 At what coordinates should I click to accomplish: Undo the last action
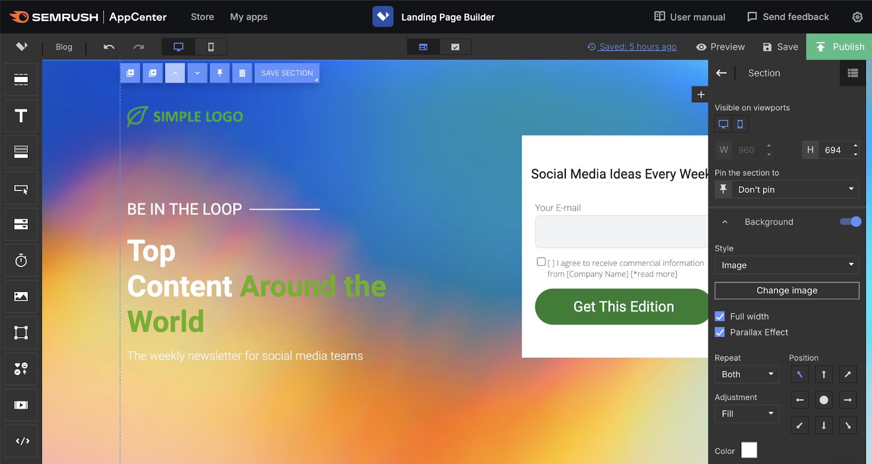point(109,47)
